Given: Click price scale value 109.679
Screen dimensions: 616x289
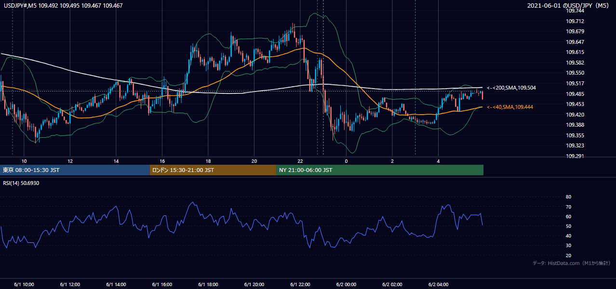Looking at the screenshot, I should click(x=575, y=31).
